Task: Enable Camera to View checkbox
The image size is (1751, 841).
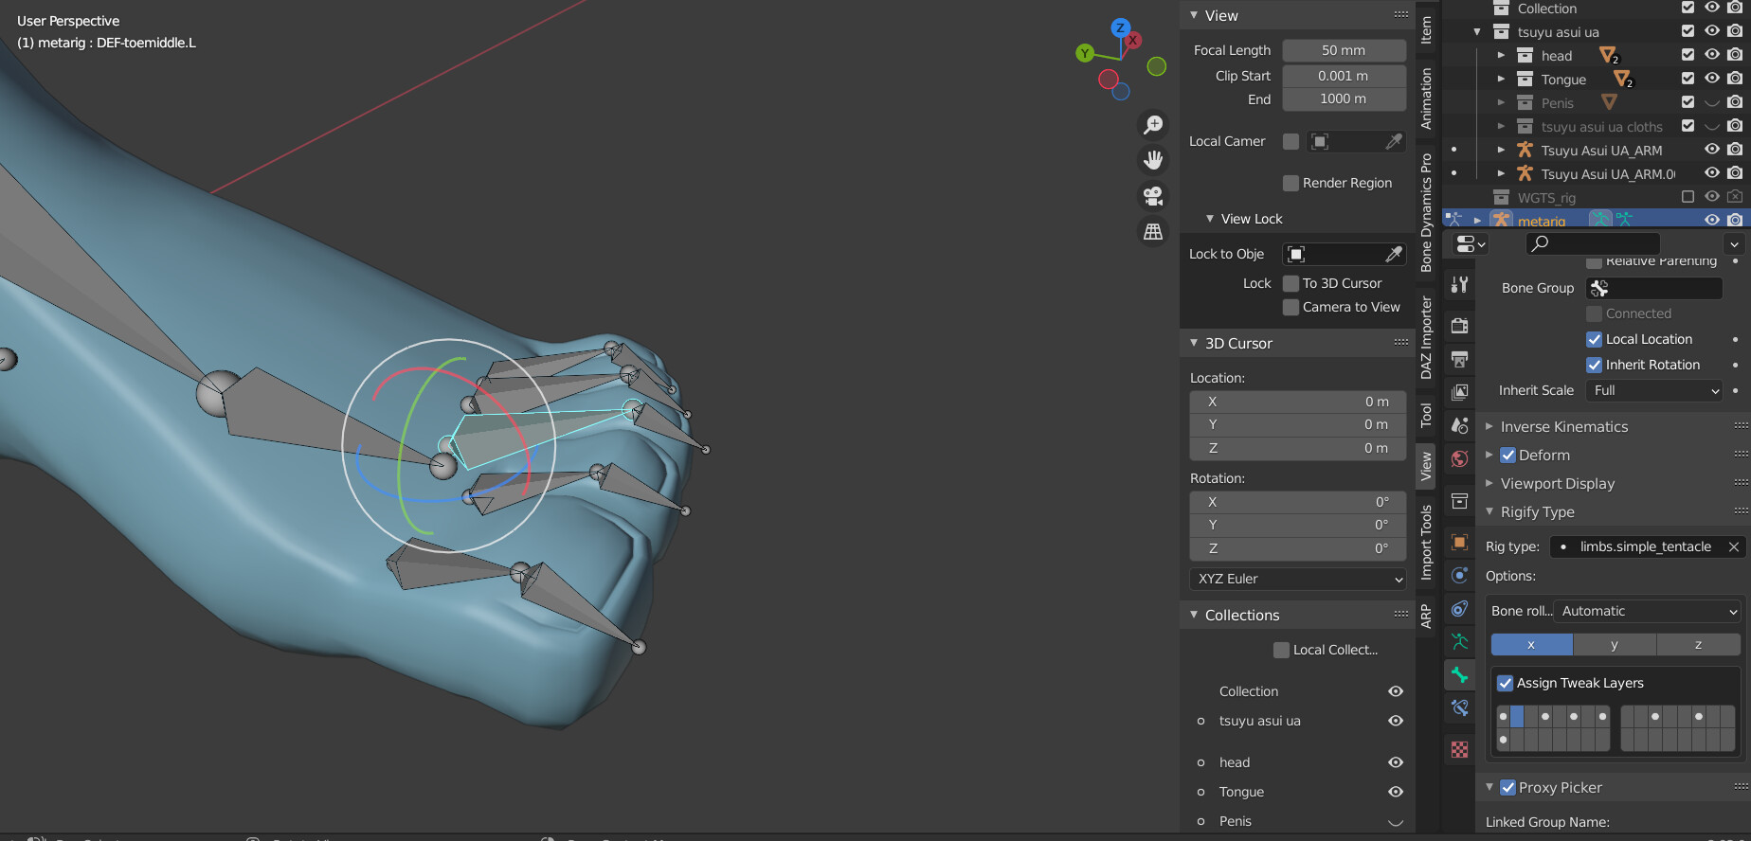Action: [1291, 307]
